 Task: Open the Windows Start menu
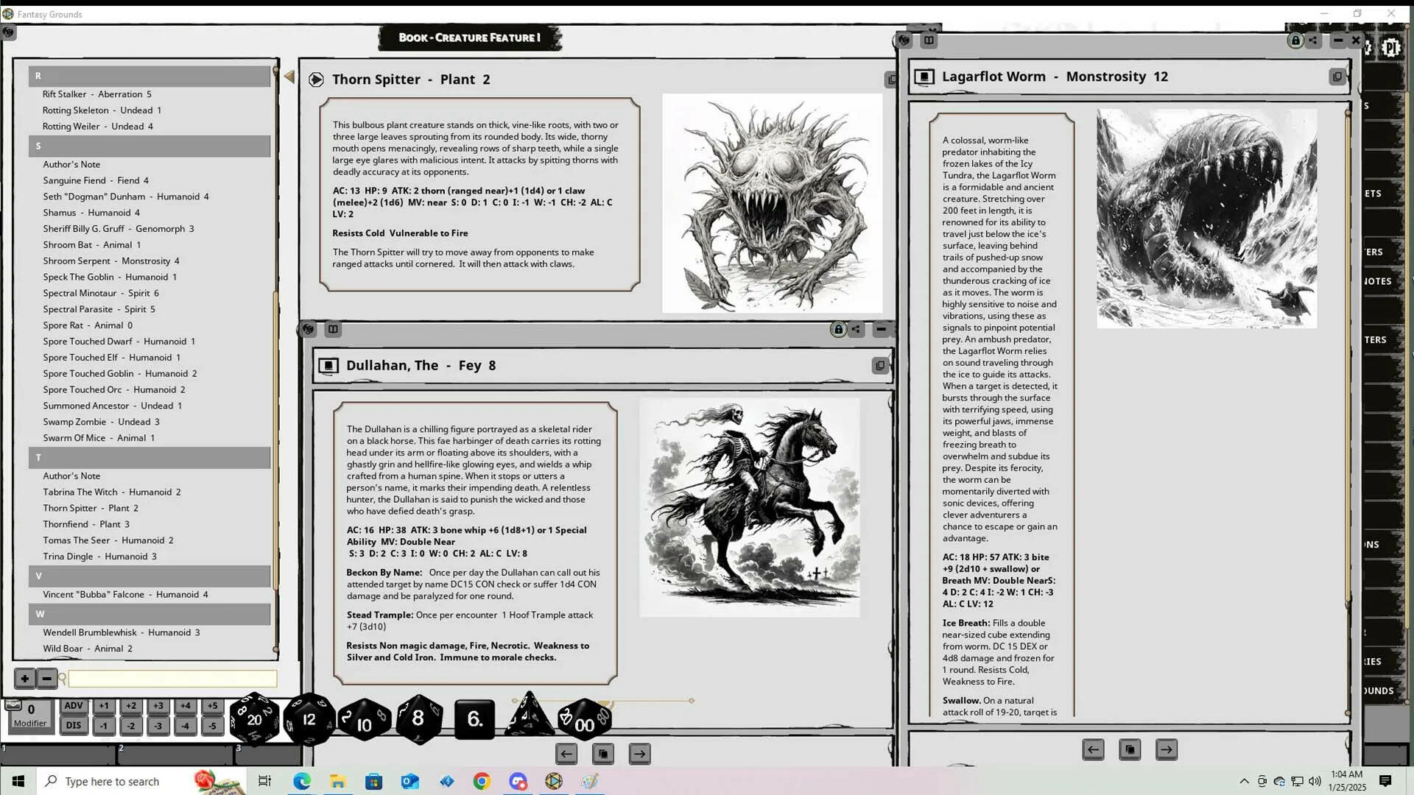(x=16, y=780)
